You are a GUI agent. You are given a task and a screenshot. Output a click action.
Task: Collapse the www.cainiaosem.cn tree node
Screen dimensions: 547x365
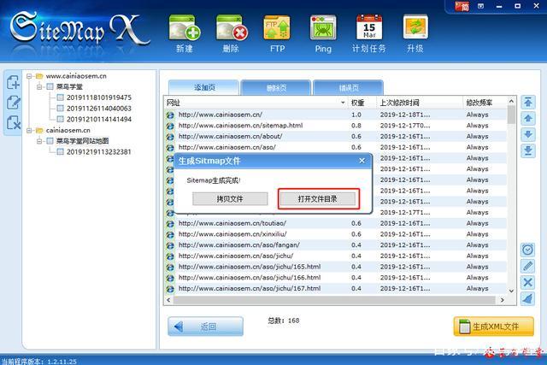tap(29, 76)
